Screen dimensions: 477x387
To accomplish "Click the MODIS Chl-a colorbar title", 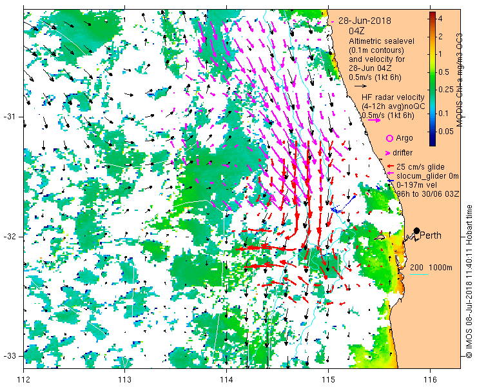I will 460,80.
